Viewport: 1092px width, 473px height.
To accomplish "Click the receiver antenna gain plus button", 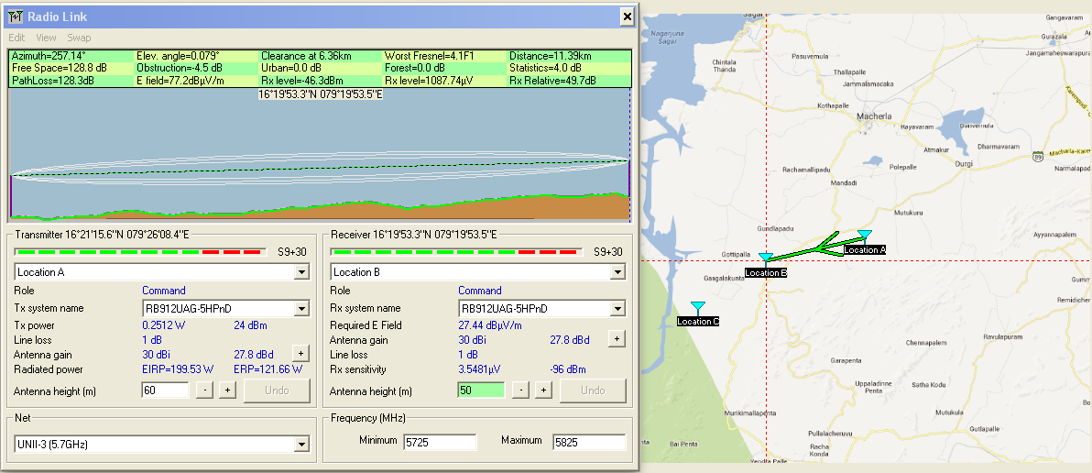I will [617, 338].
